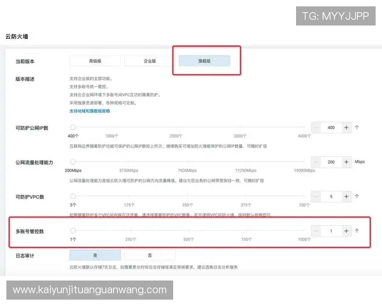Click the 可防护VPC数 slider handle
382x306 pixels.
(73, 196)
